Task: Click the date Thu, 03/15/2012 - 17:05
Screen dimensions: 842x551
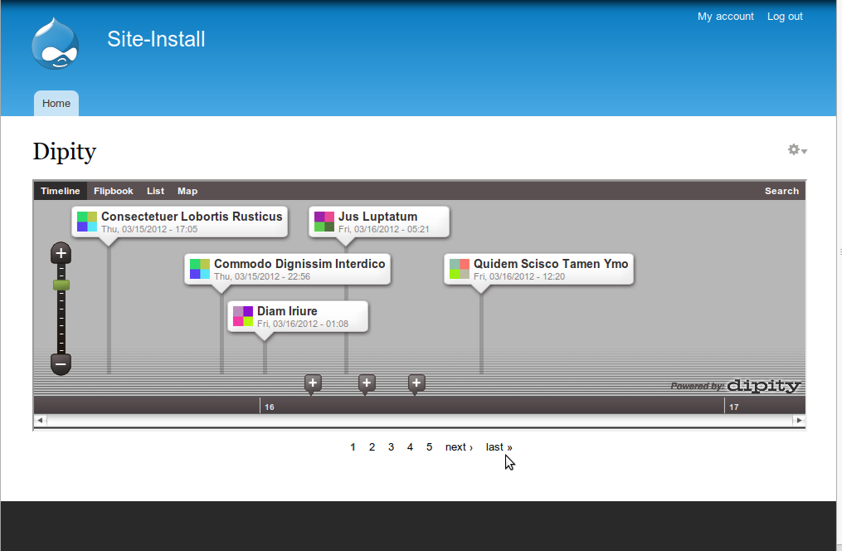Action: (149, 229)
